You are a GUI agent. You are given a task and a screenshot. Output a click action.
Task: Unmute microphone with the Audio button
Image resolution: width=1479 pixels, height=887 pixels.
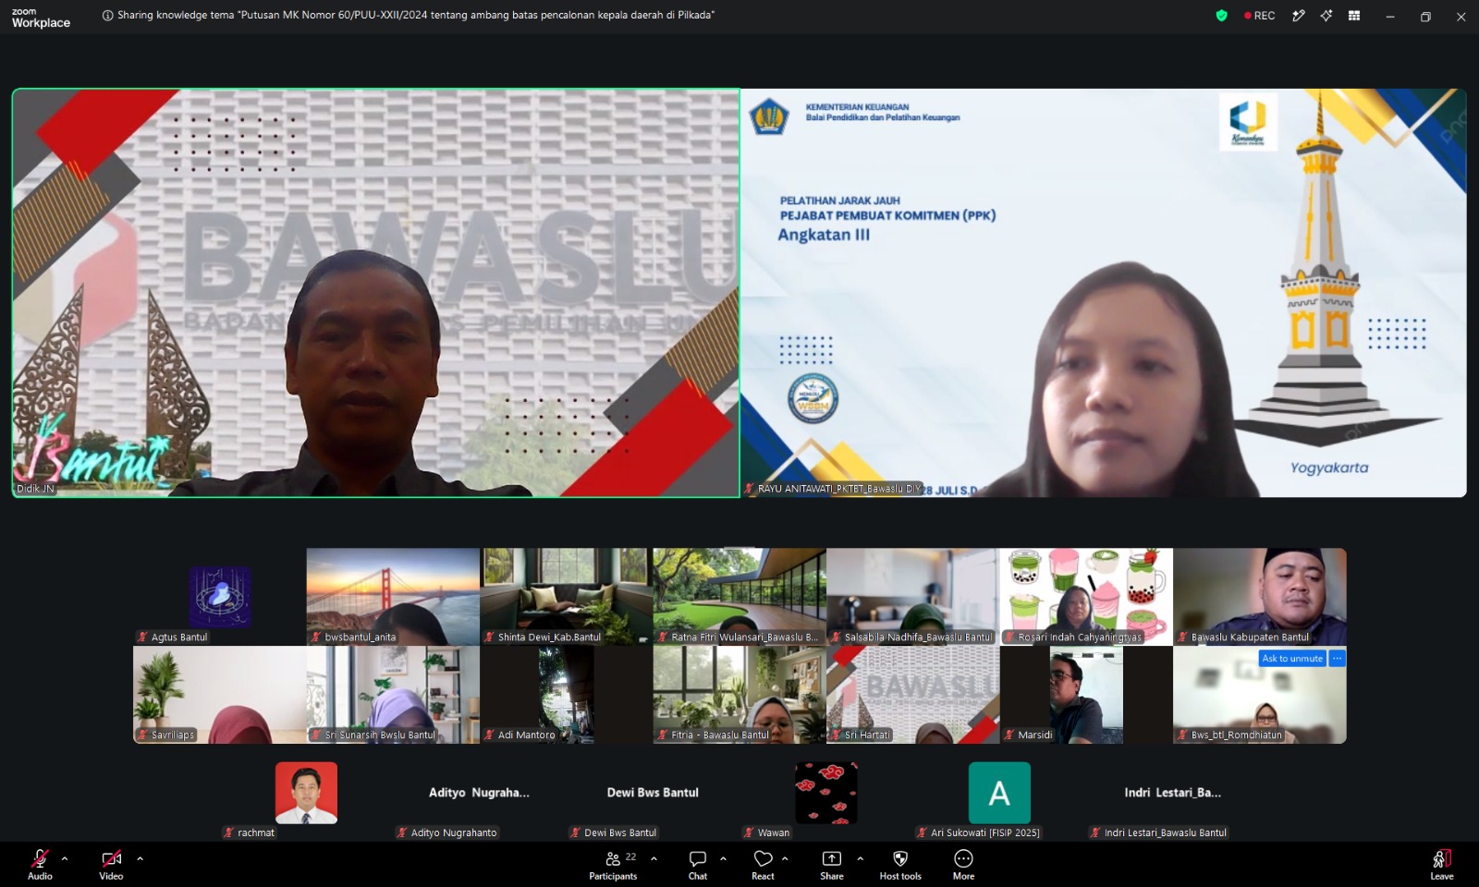[40, 865]
